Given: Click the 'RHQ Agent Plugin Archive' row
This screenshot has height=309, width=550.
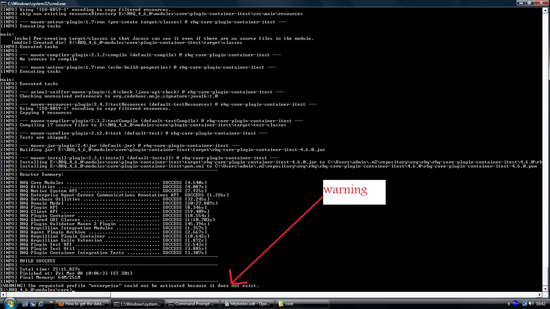Looking at the screenshot, I should (x=103, y=232).
